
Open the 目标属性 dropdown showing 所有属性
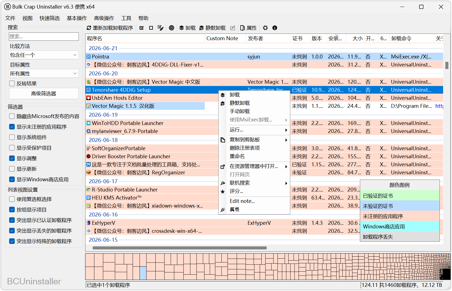44,73
